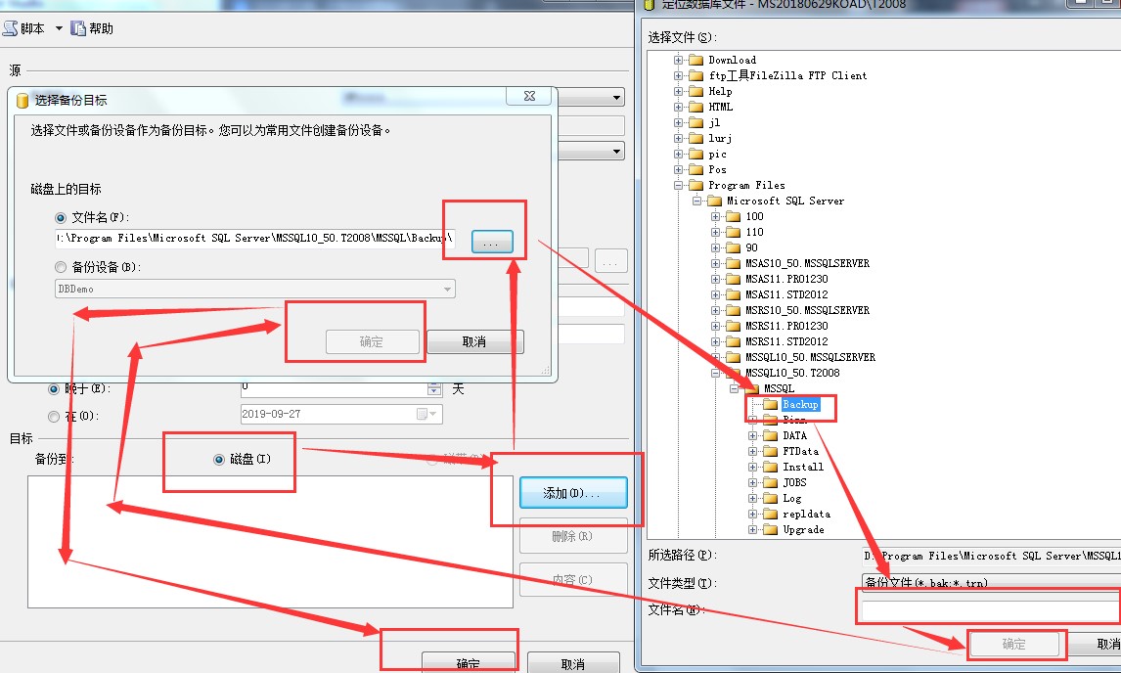Select the 晚于(E) expiry radio button
This screenshot has height=673, width=1121.
54,389
